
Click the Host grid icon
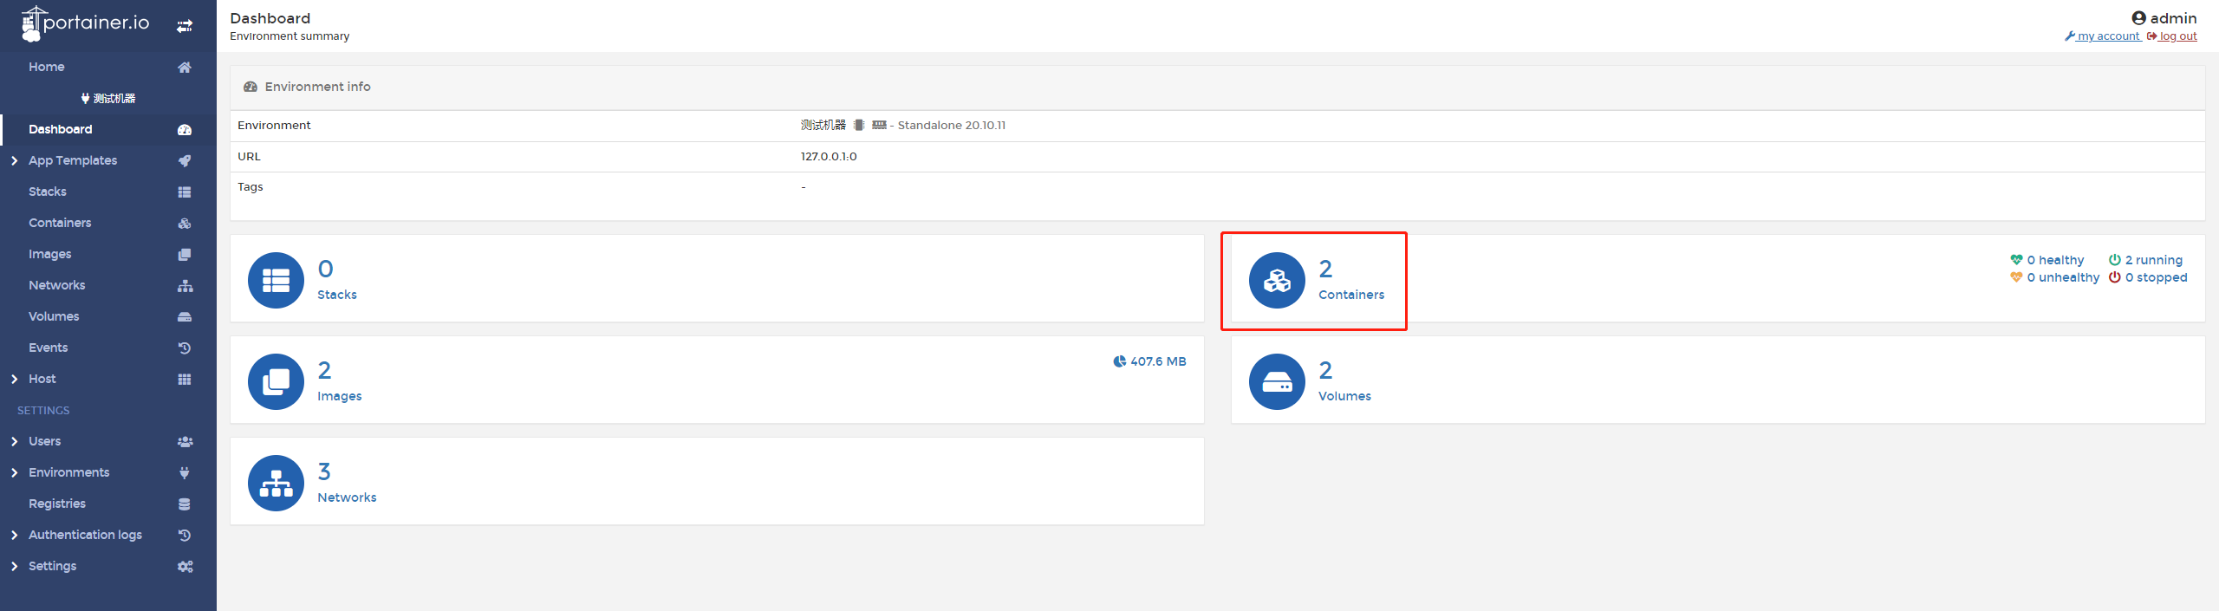tap(185, 379)
